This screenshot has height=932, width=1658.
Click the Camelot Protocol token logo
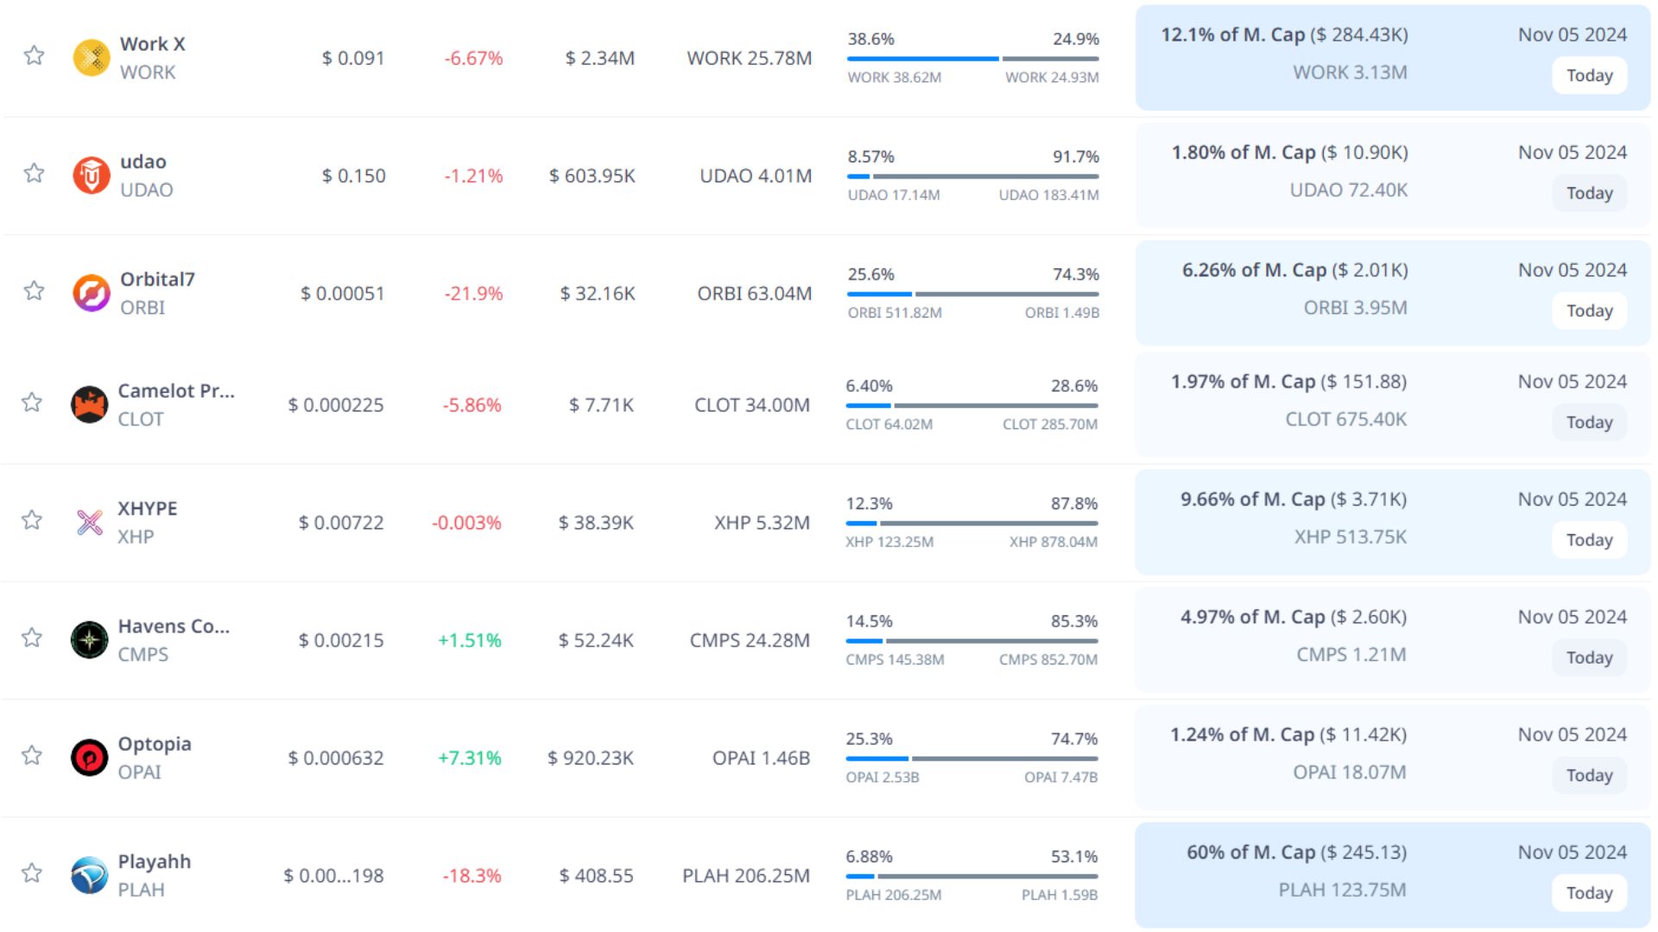pyautogui.click(x=89, y=405)
